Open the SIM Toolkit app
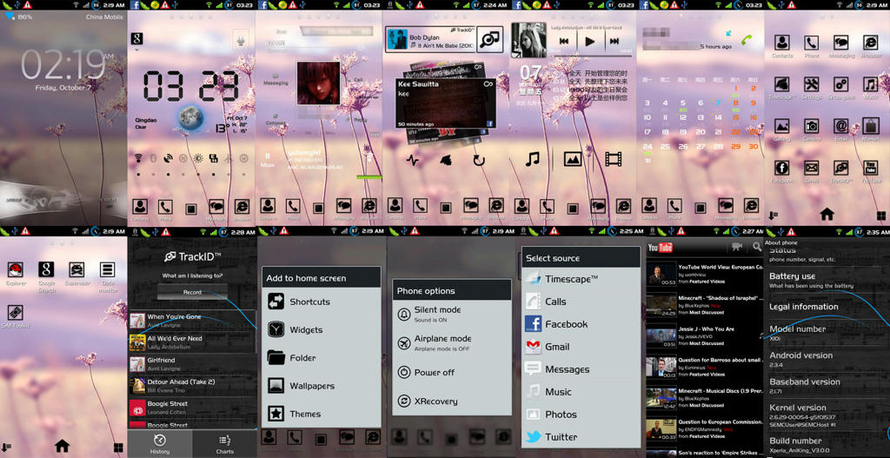 point(16,313)
